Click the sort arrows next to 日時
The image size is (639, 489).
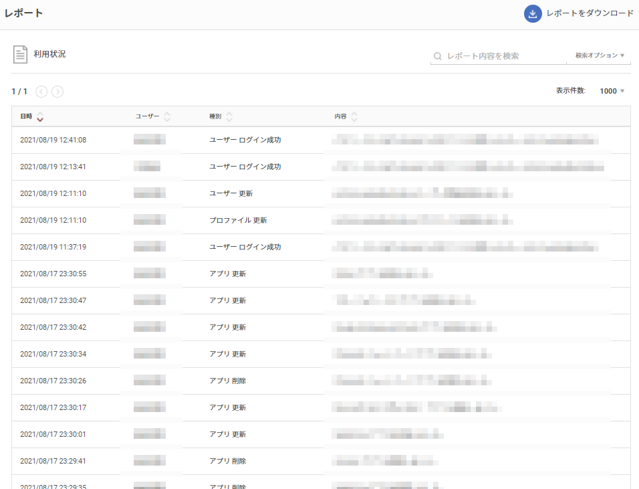(x=40, y=117)
